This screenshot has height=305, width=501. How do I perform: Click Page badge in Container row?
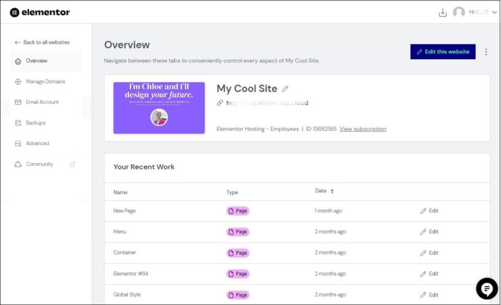pos(237,253)
